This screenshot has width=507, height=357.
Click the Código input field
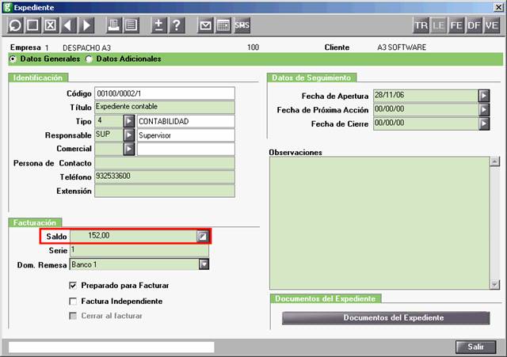tap(165, 93)
